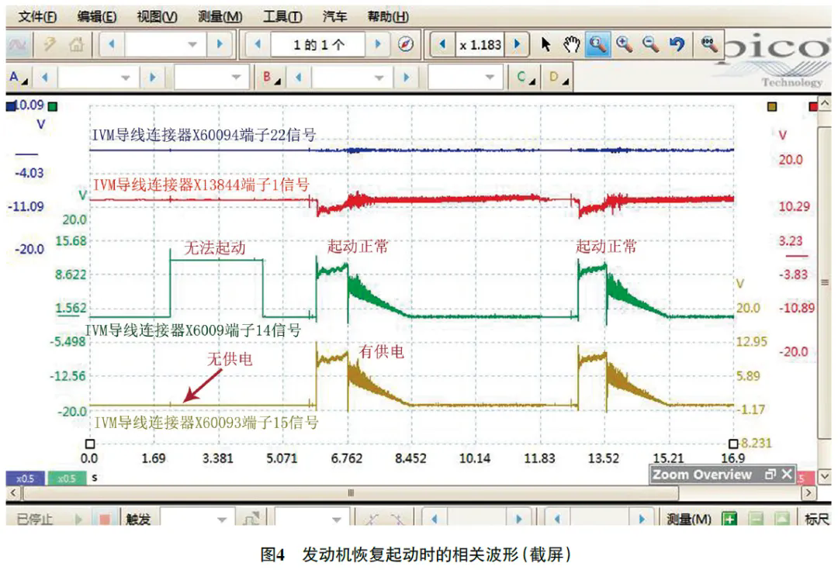The width and height of the screenshot is (838, 570).
Task: Close the Zoom Overview panel
Action: (787, 474)
